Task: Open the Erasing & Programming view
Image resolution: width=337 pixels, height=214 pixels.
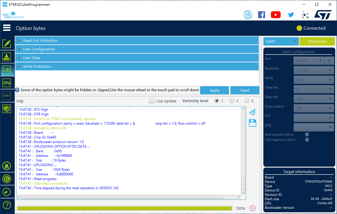Action: (x=7, y=57)
